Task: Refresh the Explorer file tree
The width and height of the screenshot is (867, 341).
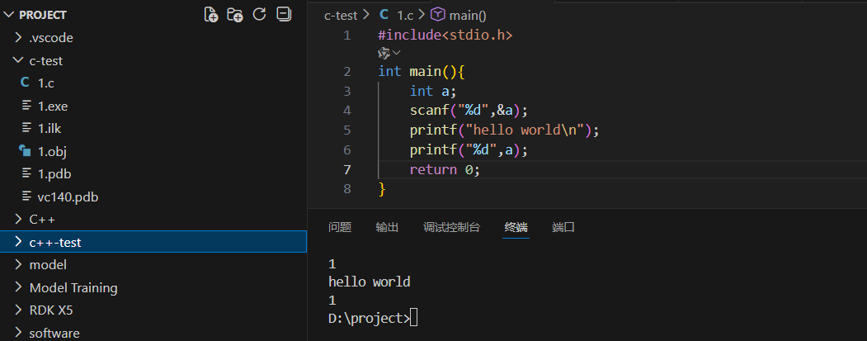Action: point(259,14)
